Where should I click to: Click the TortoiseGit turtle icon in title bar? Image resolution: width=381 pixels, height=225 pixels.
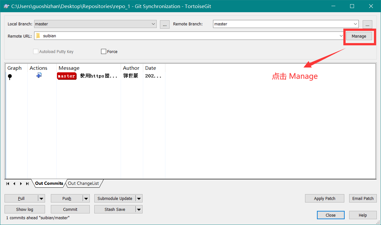(x=6, y=6)
